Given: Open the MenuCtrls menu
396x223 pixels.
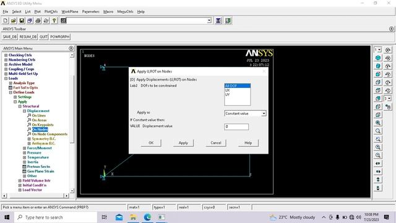Looking at the screenshot, I should [125, 12].
